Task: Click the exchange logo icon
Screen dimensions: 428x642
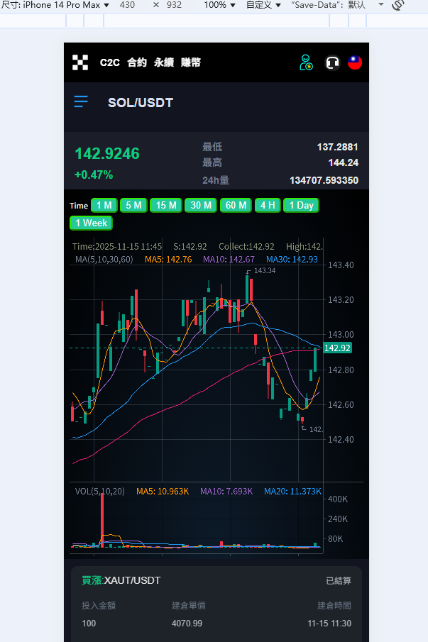Action: coord(80,62)
